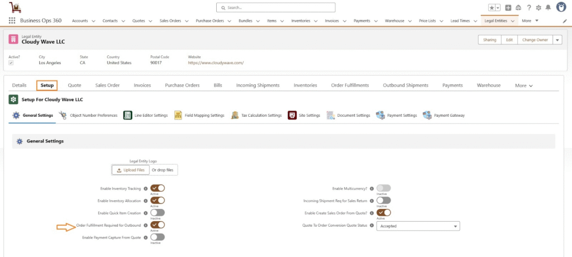The width and height of the screenshot is (572, 257).
Task: Disable the Enable Inventory Tracking toggle
Action: click(x=158, y=188)
